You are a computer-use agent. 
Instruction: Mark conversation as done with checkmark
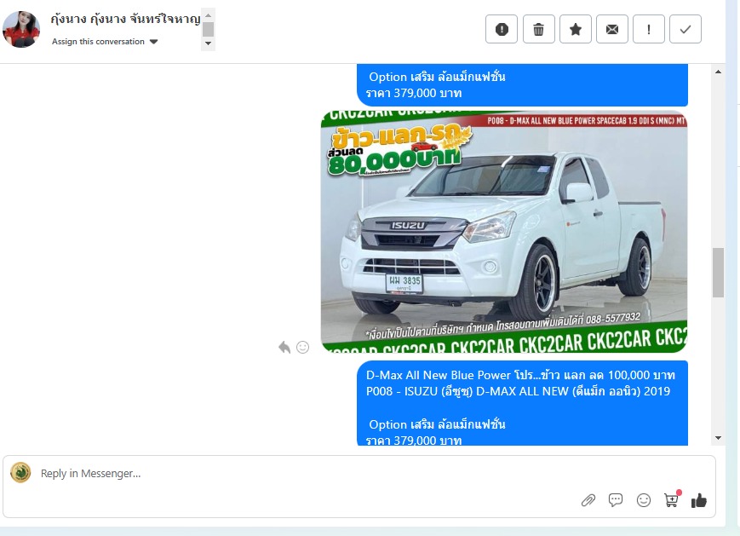point(686,29)
